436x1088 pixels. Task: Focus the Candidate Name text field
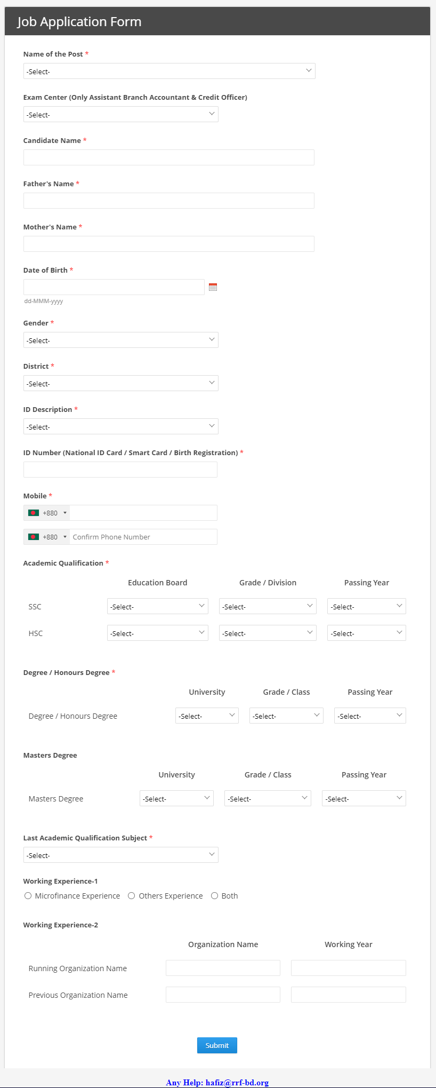169,157
